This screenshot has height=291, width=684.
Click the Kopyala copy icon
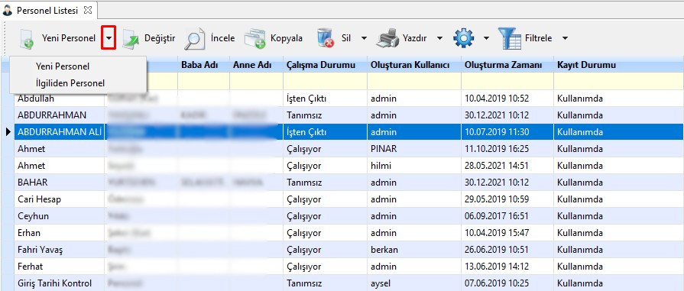point(254,39)
